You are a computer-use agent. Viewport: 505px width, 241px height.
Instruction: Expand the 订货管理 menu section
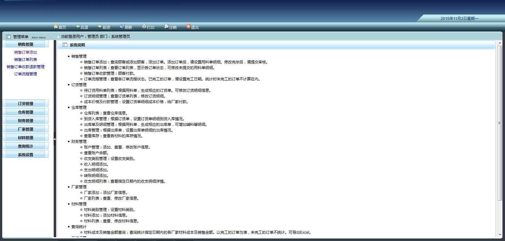click(26, 103)
